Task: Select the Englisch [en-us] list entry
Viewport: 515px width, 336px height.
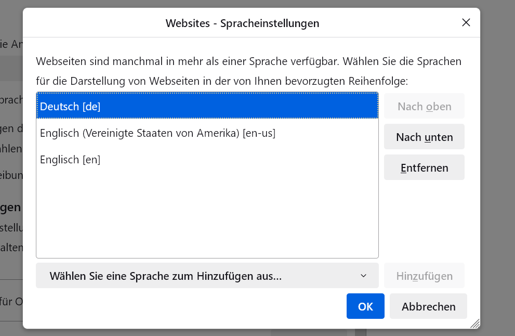Action: 157,133
